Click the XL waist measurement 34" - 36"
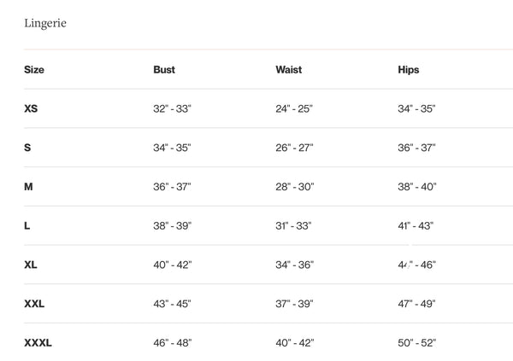 click(x=295, y=265)
